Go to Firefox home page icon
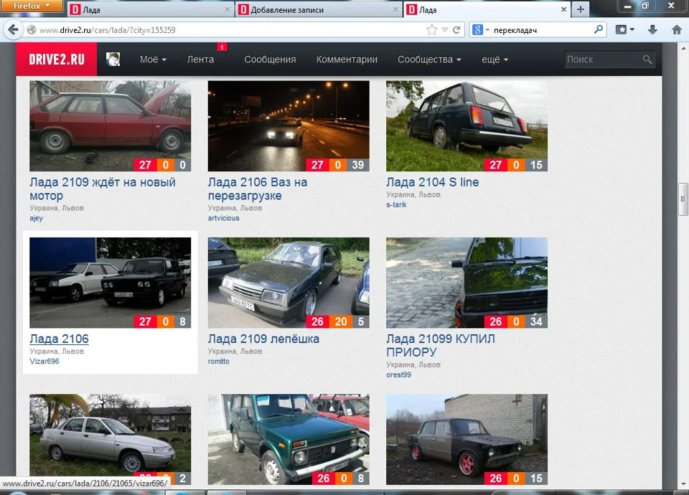Viewport: 689px width, 495px height. (x=677, y=30)
